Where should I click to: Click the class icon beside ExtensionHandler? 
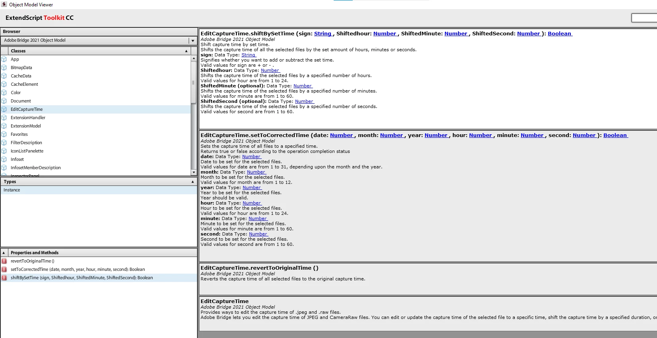pos(4,118)
